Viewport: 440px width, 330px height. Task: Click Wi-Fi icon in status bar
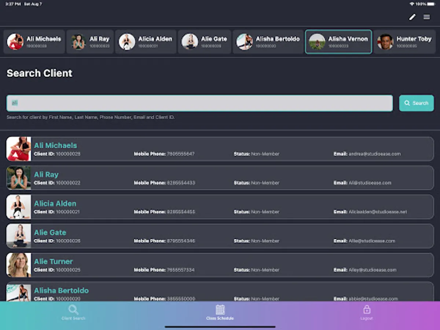click(412, 4)
